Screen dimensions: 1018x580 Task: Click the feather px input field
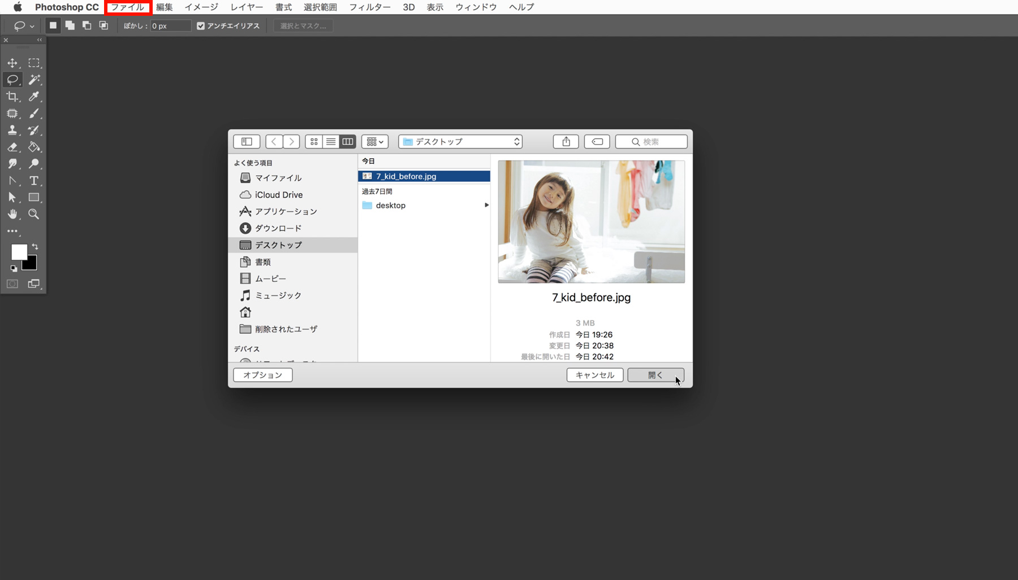pyautogui.click(x=170, y=26)
